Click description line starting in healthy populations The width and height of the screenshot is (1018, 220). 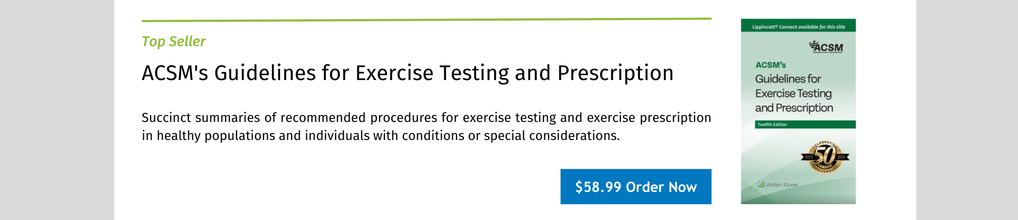point(381,136)
